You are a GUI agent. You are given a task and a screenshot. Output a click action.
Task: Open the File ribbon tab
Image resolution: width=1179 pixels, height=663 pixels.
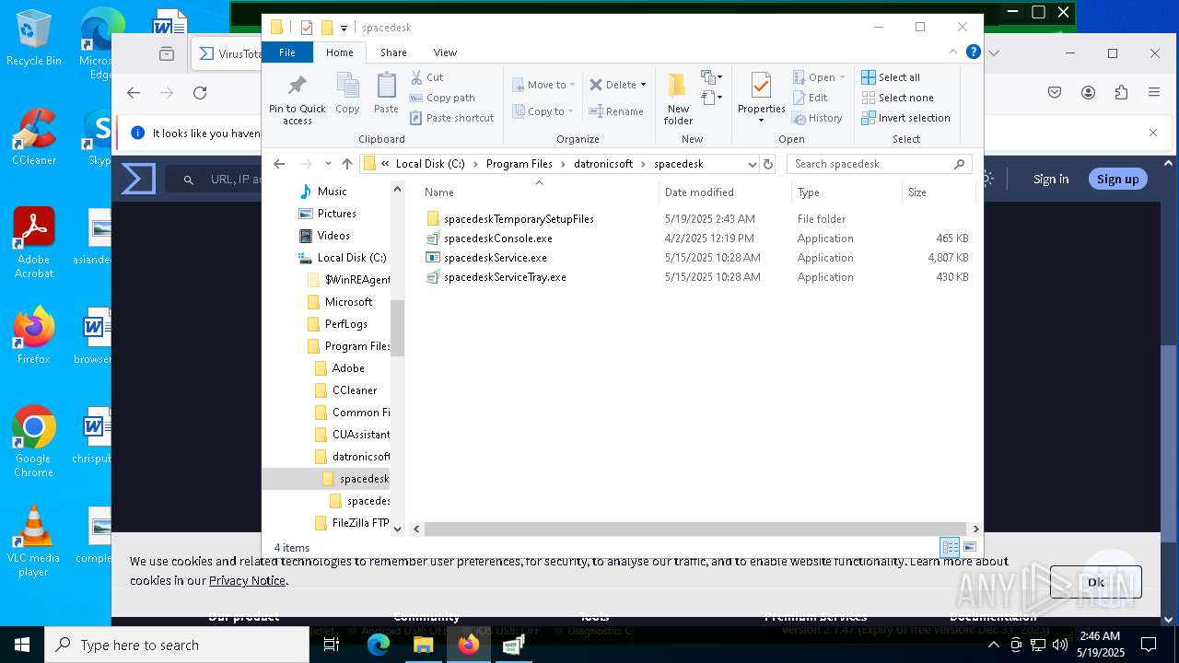tap(287, 52)
